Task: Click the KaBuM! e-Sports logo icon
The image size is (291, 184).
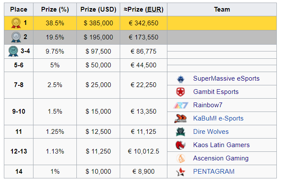Action: pyautogui.click(x=181, y=118)
